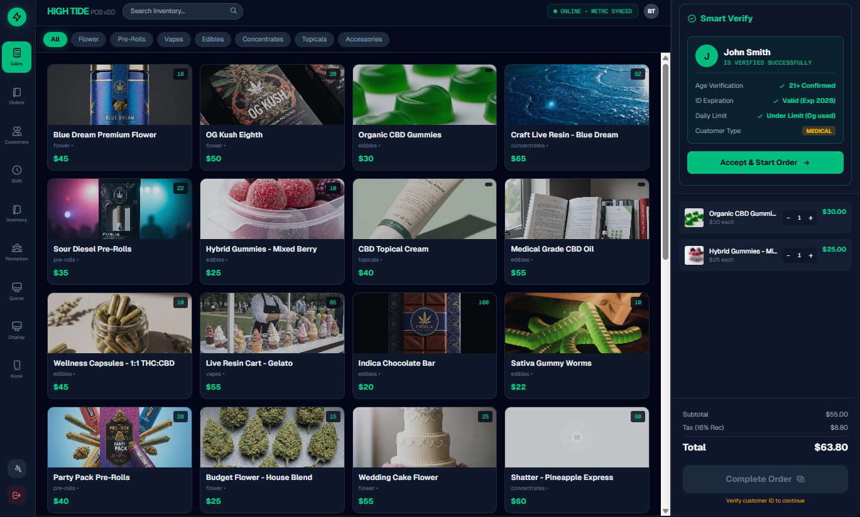
Task: Go to Customers in the sidebar
Action: click(17, 135)
